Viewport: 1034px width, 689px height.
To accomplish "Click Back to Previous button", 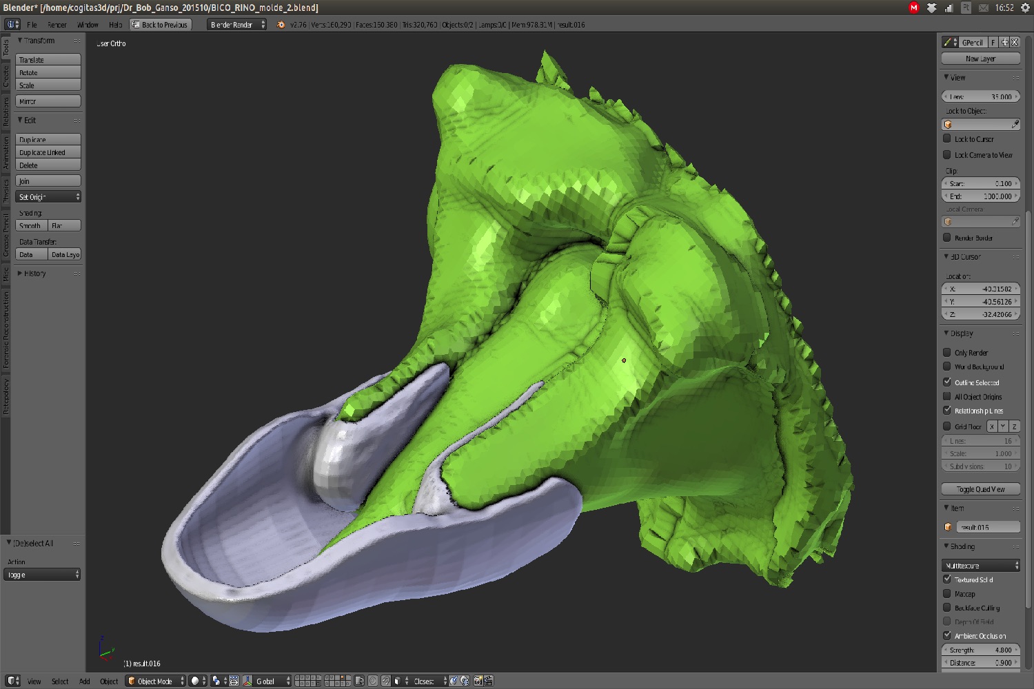I will 160,25.
